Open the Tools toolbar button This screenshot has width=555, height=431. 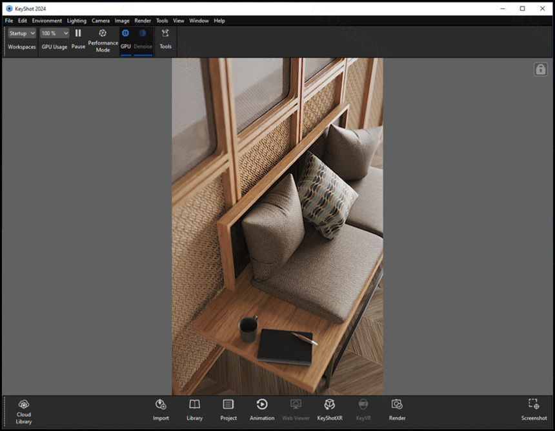[x=165, y=39]
